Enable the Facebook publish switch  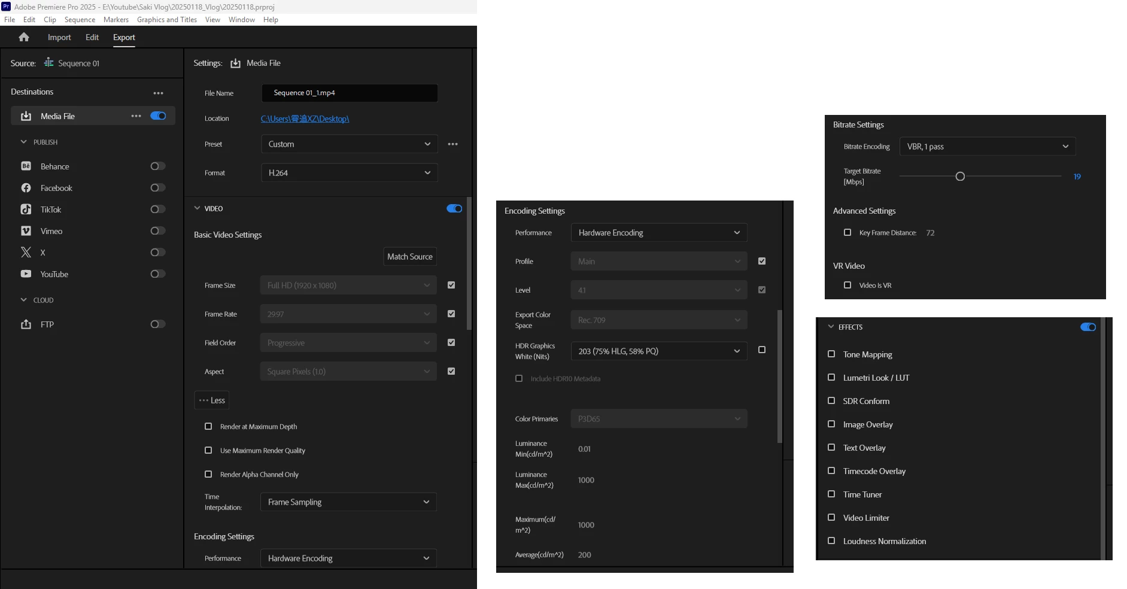tap(158, 188)
